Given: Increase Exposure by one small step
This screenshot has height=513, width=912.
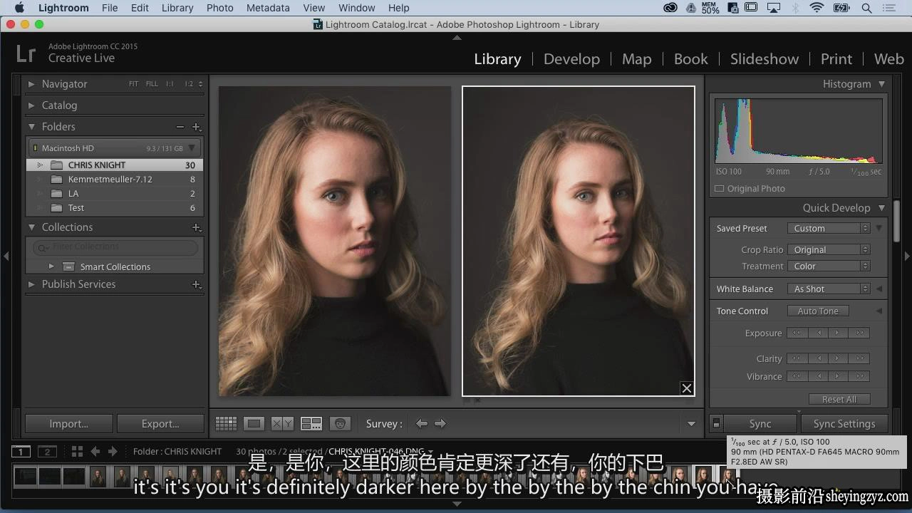Looking at the screenshot, I should pos(838,333).
